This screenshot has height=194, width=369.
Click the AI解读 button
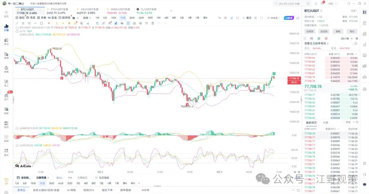pyautogui.click(x=289, y=18)
